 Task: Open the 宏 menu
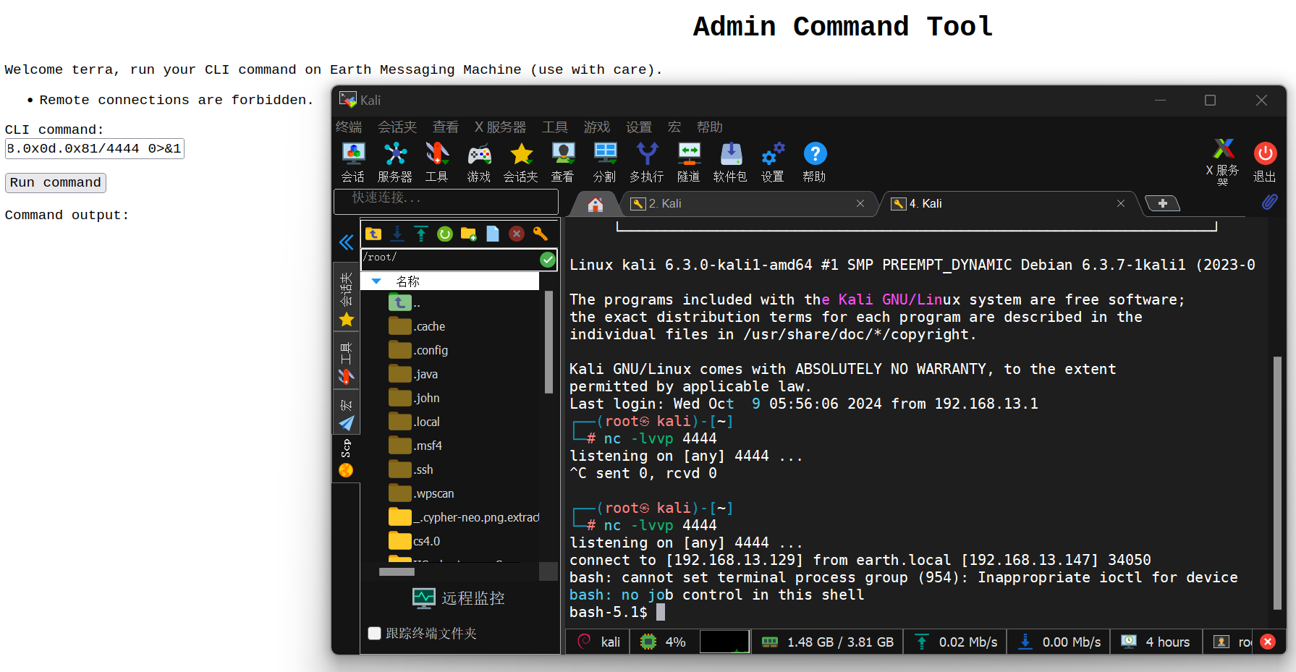tap(674, 127)
